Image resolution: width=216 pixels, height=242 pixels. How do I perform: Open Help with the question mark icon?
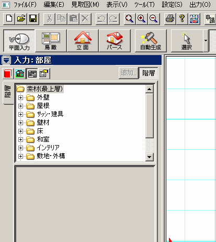pyautogui.click(x=182, y=18)
